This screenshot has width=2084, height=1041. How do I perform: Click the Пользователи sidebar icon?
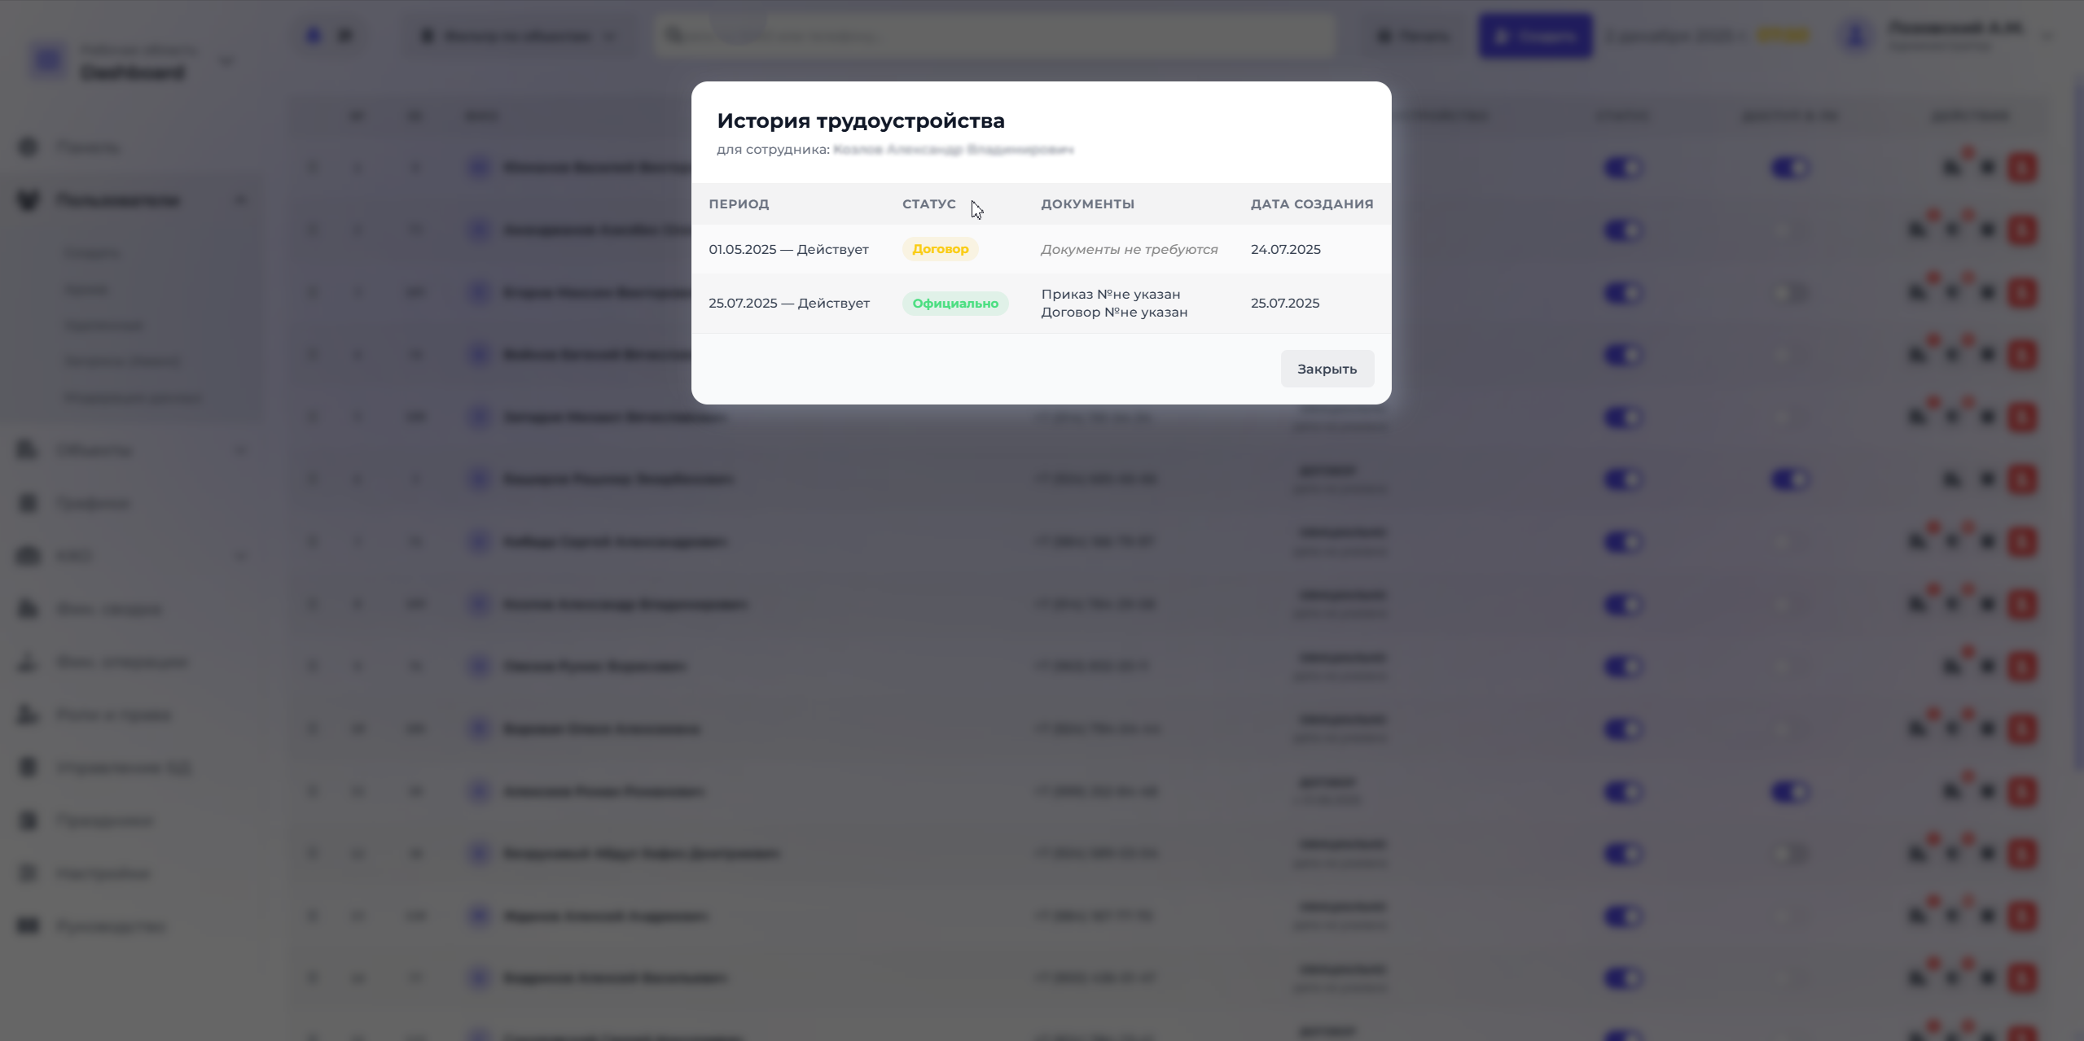tap(29, 200)
